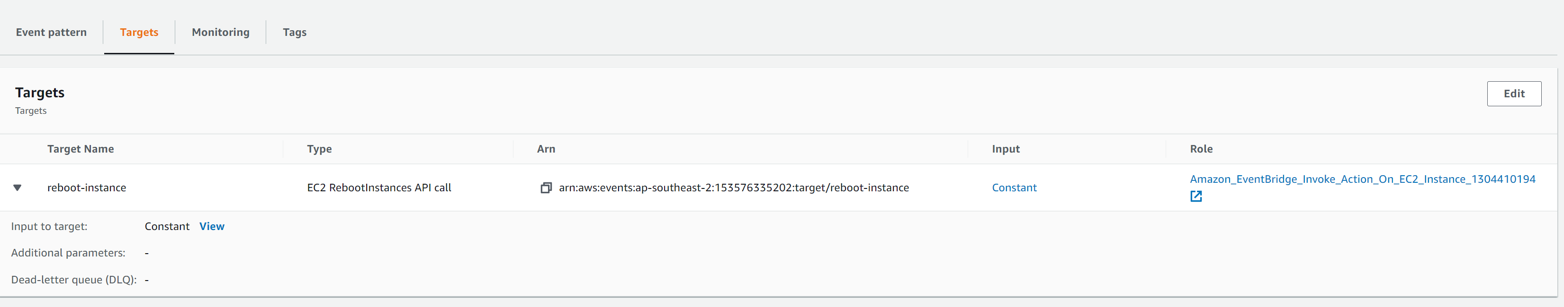This screenshot has width=1564, height=307.
Task: View the constant input to target
Action: point(211,226)
